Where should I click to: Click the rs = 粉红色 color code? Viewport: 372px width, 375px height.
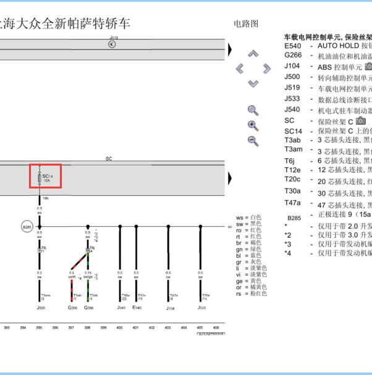[x=252, y=293]
